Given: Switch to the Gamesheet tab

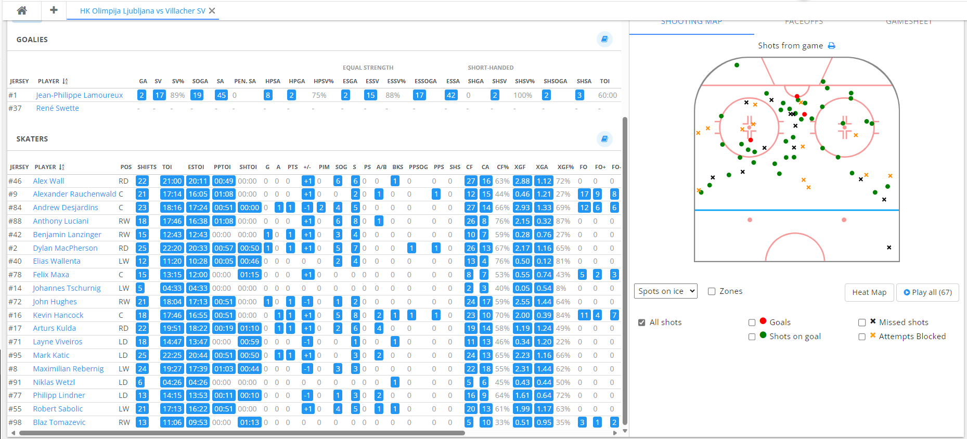Looking at the screenshot, I should point(909,22).
